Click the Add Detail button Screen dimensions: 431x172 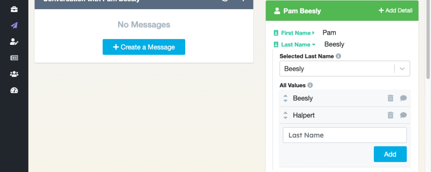click(x=395, y=10)
